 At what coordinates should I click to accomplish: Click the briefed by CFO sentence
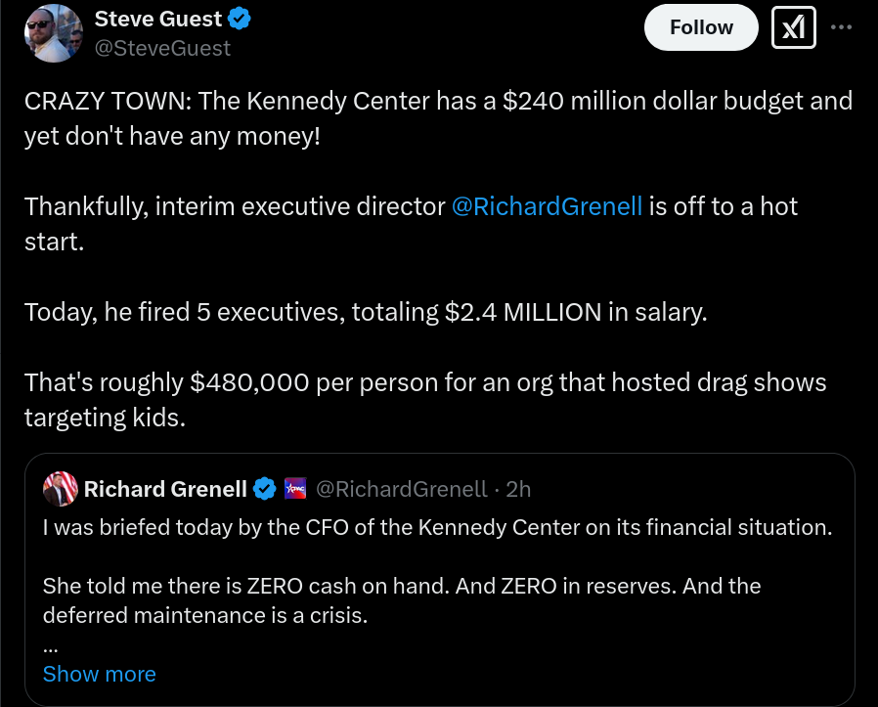437,527
